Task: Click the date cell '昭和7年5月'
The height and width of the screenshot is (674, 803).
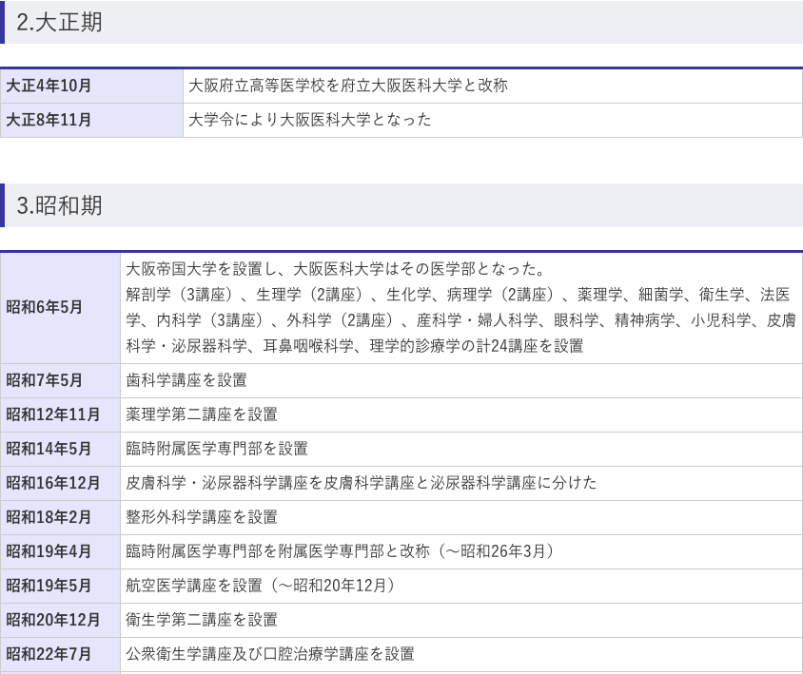Action: pos(61,381)
